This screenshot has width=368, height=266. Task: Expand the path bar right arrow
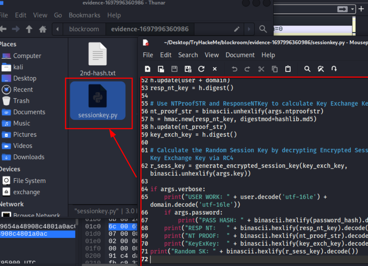coord(249,29)
